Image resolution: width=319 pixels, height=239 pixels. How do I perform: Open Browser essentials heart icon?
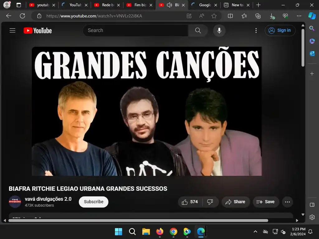click(x=285, y=16)
